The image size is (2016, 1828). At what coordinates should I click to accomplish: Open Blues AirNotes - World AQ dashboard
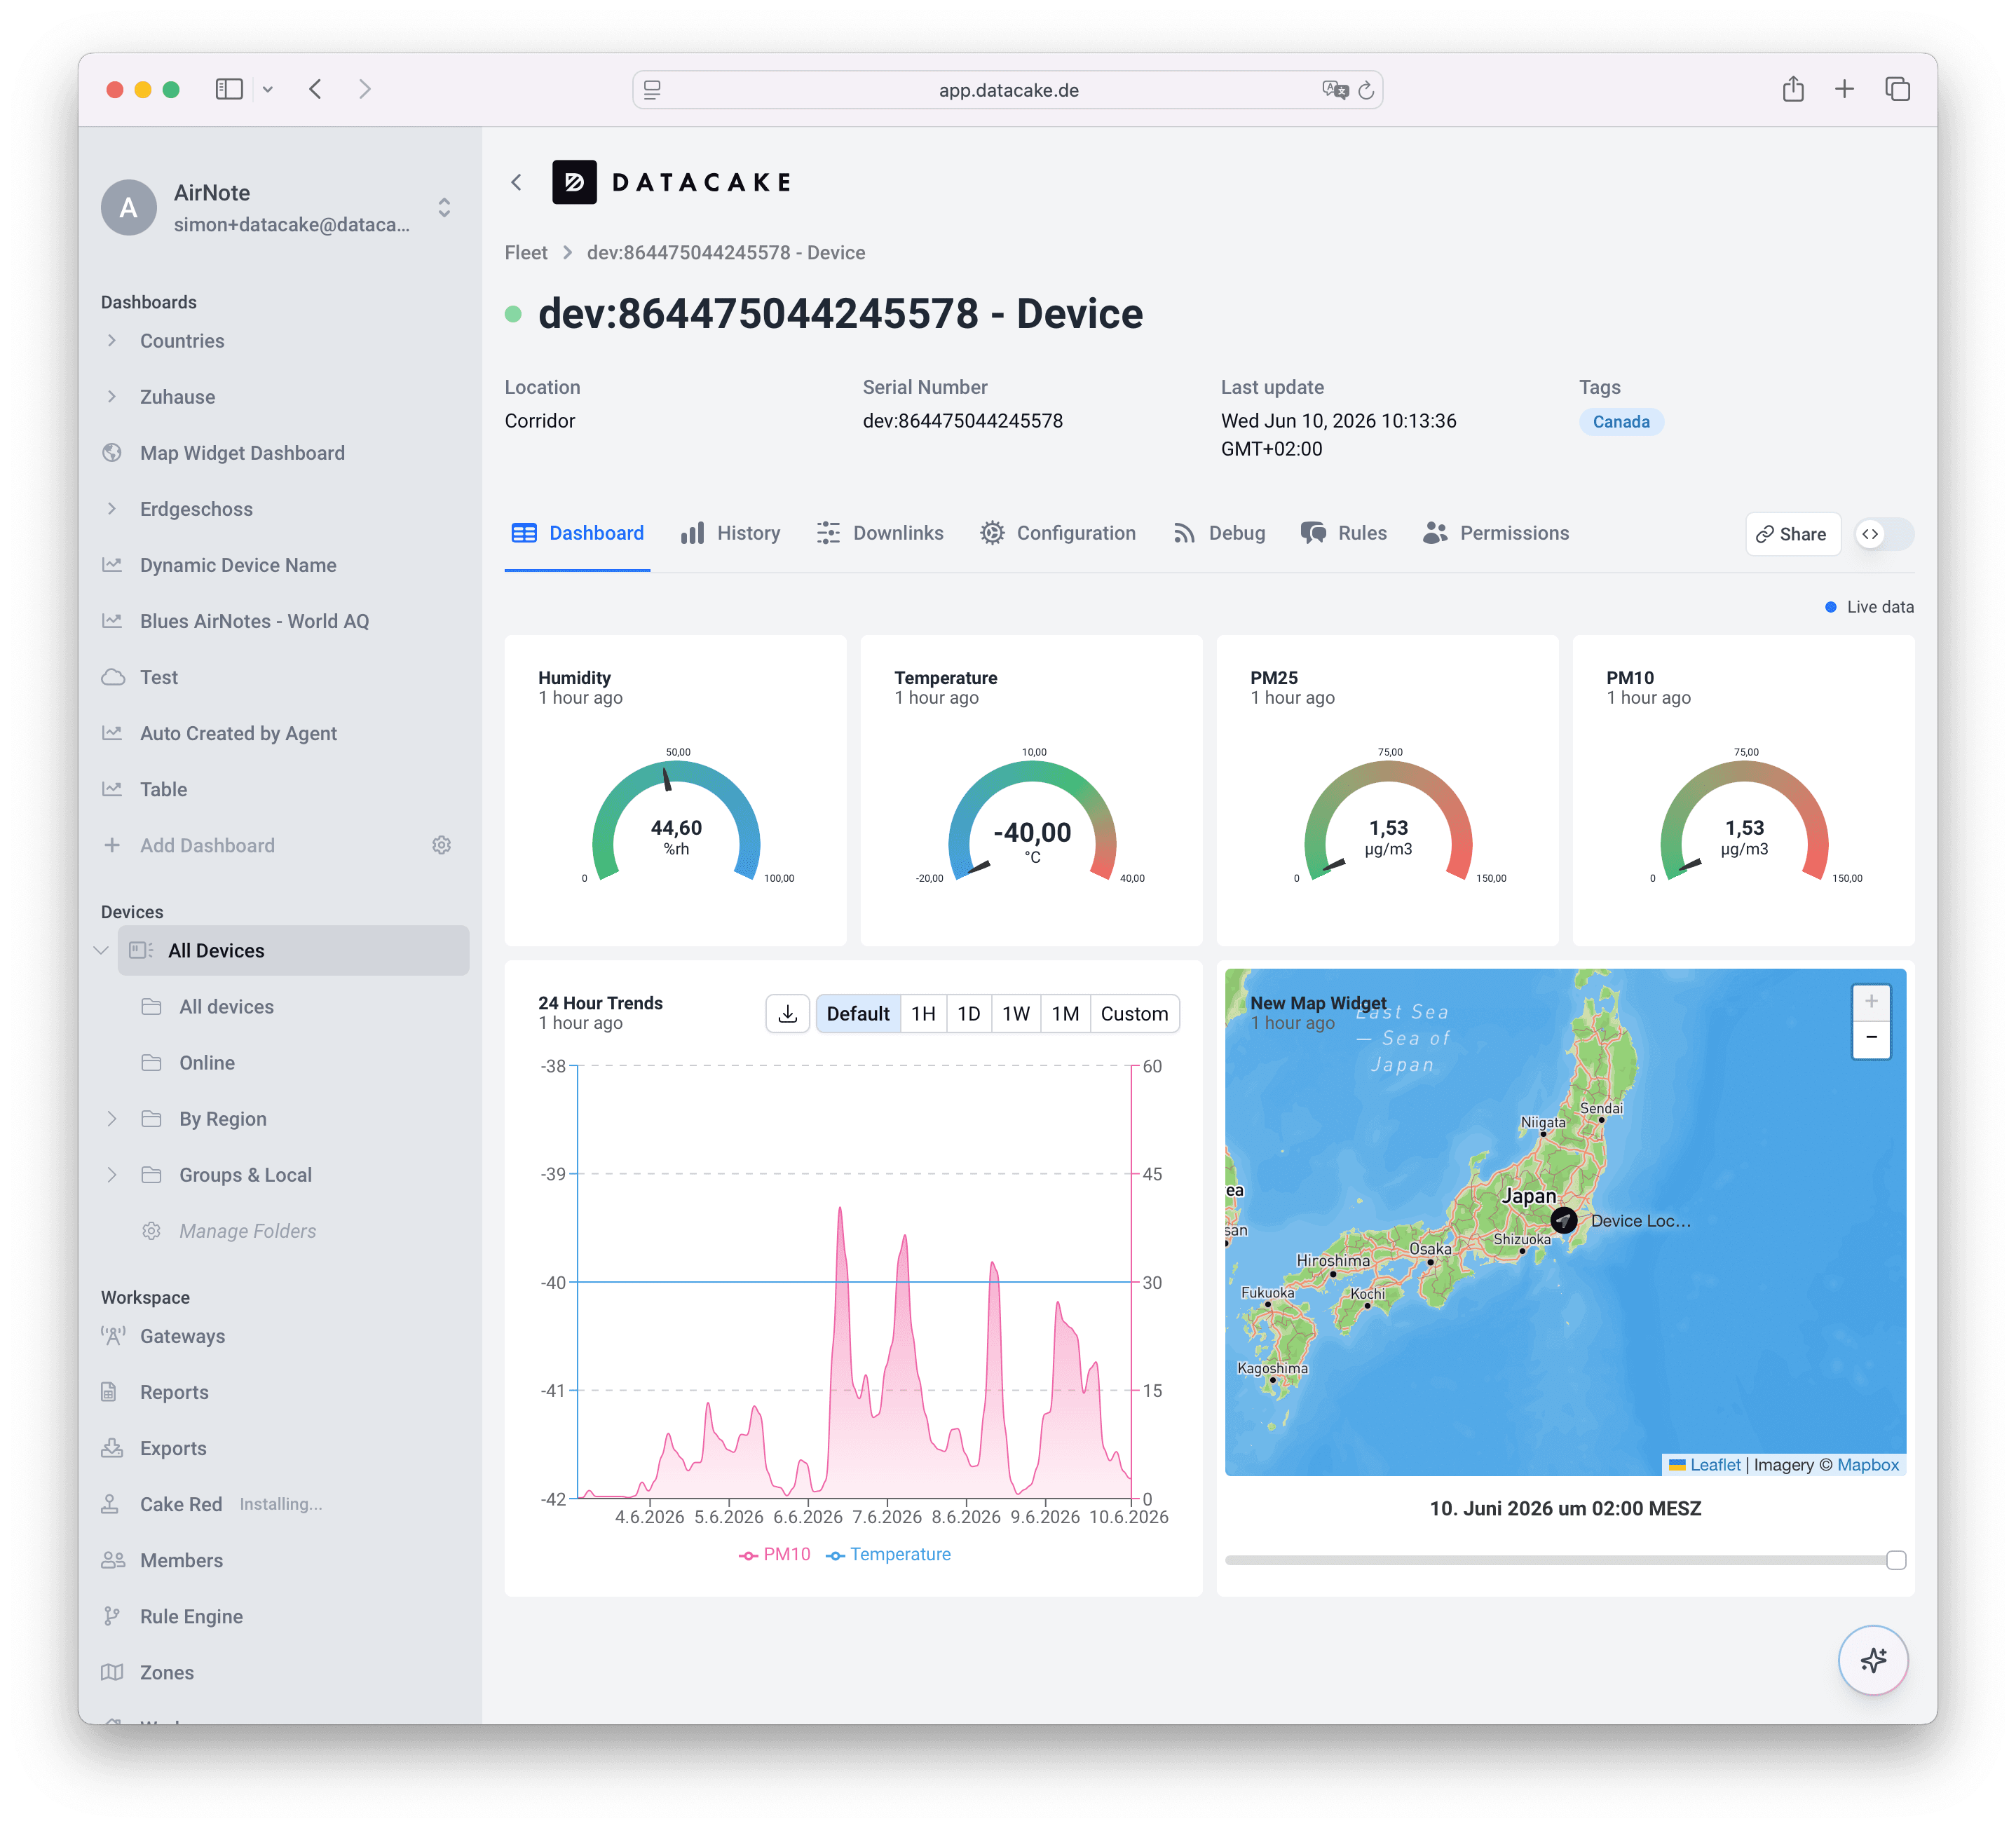(254, 621)
